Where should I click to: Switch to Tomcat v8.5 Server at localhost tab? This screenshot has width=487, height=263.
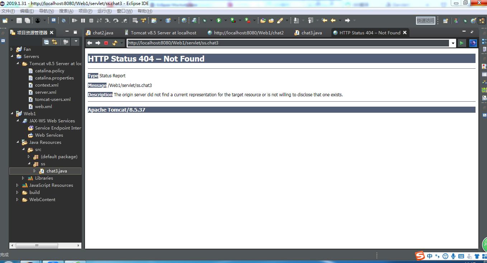(x=161, y=33)
